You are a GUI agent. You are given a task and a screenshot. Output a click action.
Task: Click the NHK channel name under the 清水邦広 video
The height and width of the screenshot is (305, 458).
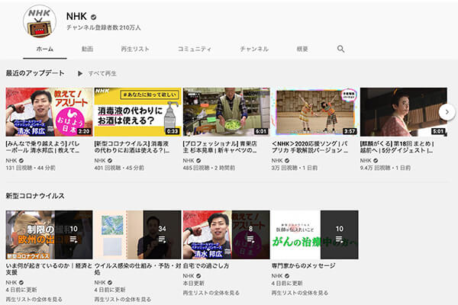(x=11, y=161)
